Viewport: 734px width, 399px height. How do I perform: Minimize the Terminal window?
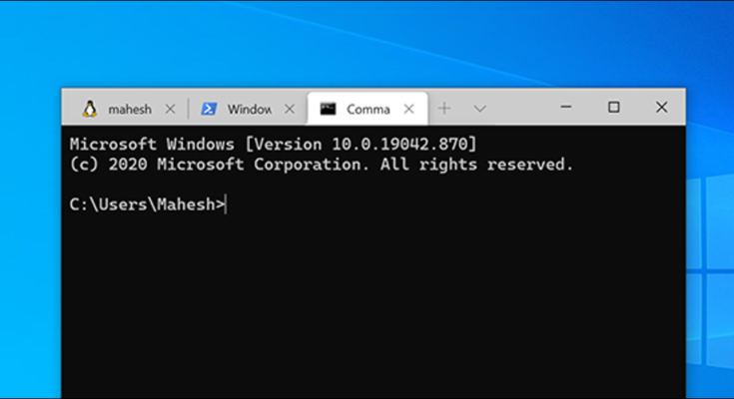569,108
